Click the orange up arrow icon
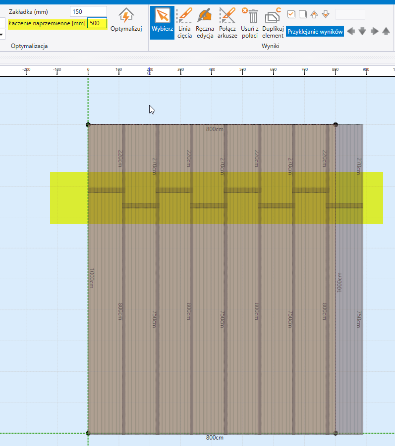 [x=314, y=14]
